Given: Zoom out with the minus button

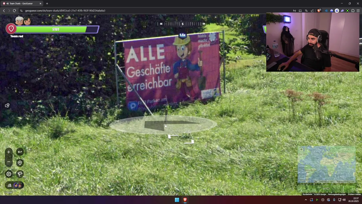Looking at the screenshot, I should point(9,162).
